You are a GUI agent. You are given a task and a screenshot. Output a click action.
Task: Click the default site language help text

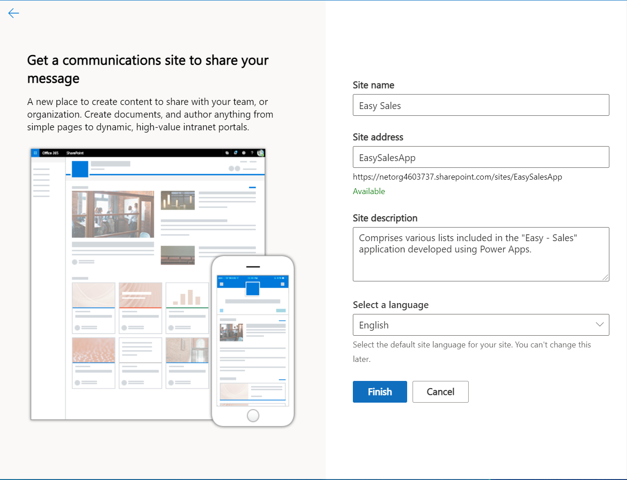pos(472,352)
